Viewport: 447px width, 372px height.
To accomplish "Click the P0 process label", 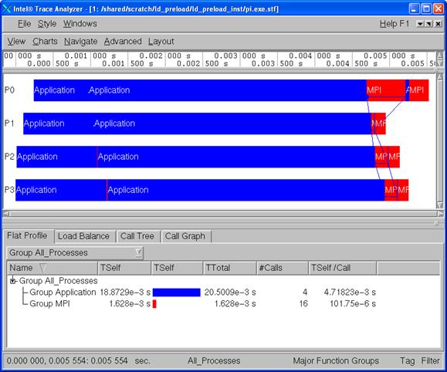I will click(9, 90).
